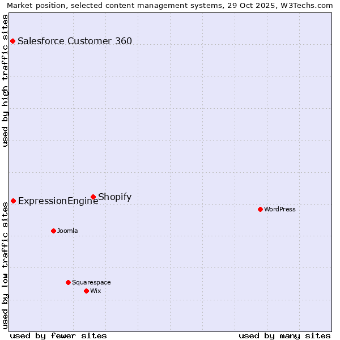Click the Squarespace red data point
This screenshot has width=340, height=340.
68,282
